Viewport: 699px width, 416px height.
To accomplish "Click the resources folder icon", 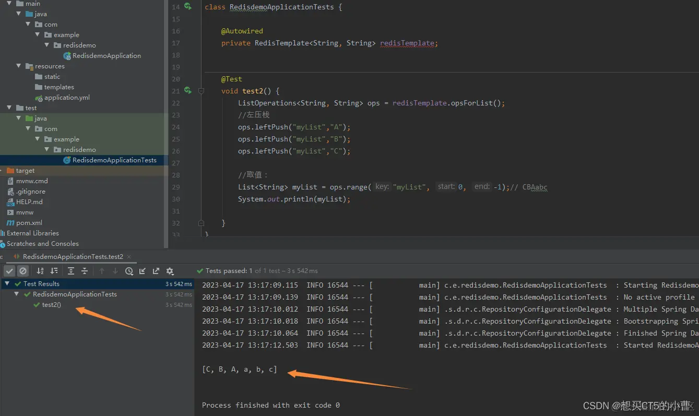I will [29, 66].
